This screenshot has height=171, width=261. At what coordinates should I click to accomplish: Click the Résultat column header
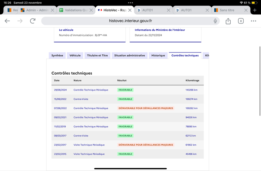pyautogui.click(x=122, y=80)
